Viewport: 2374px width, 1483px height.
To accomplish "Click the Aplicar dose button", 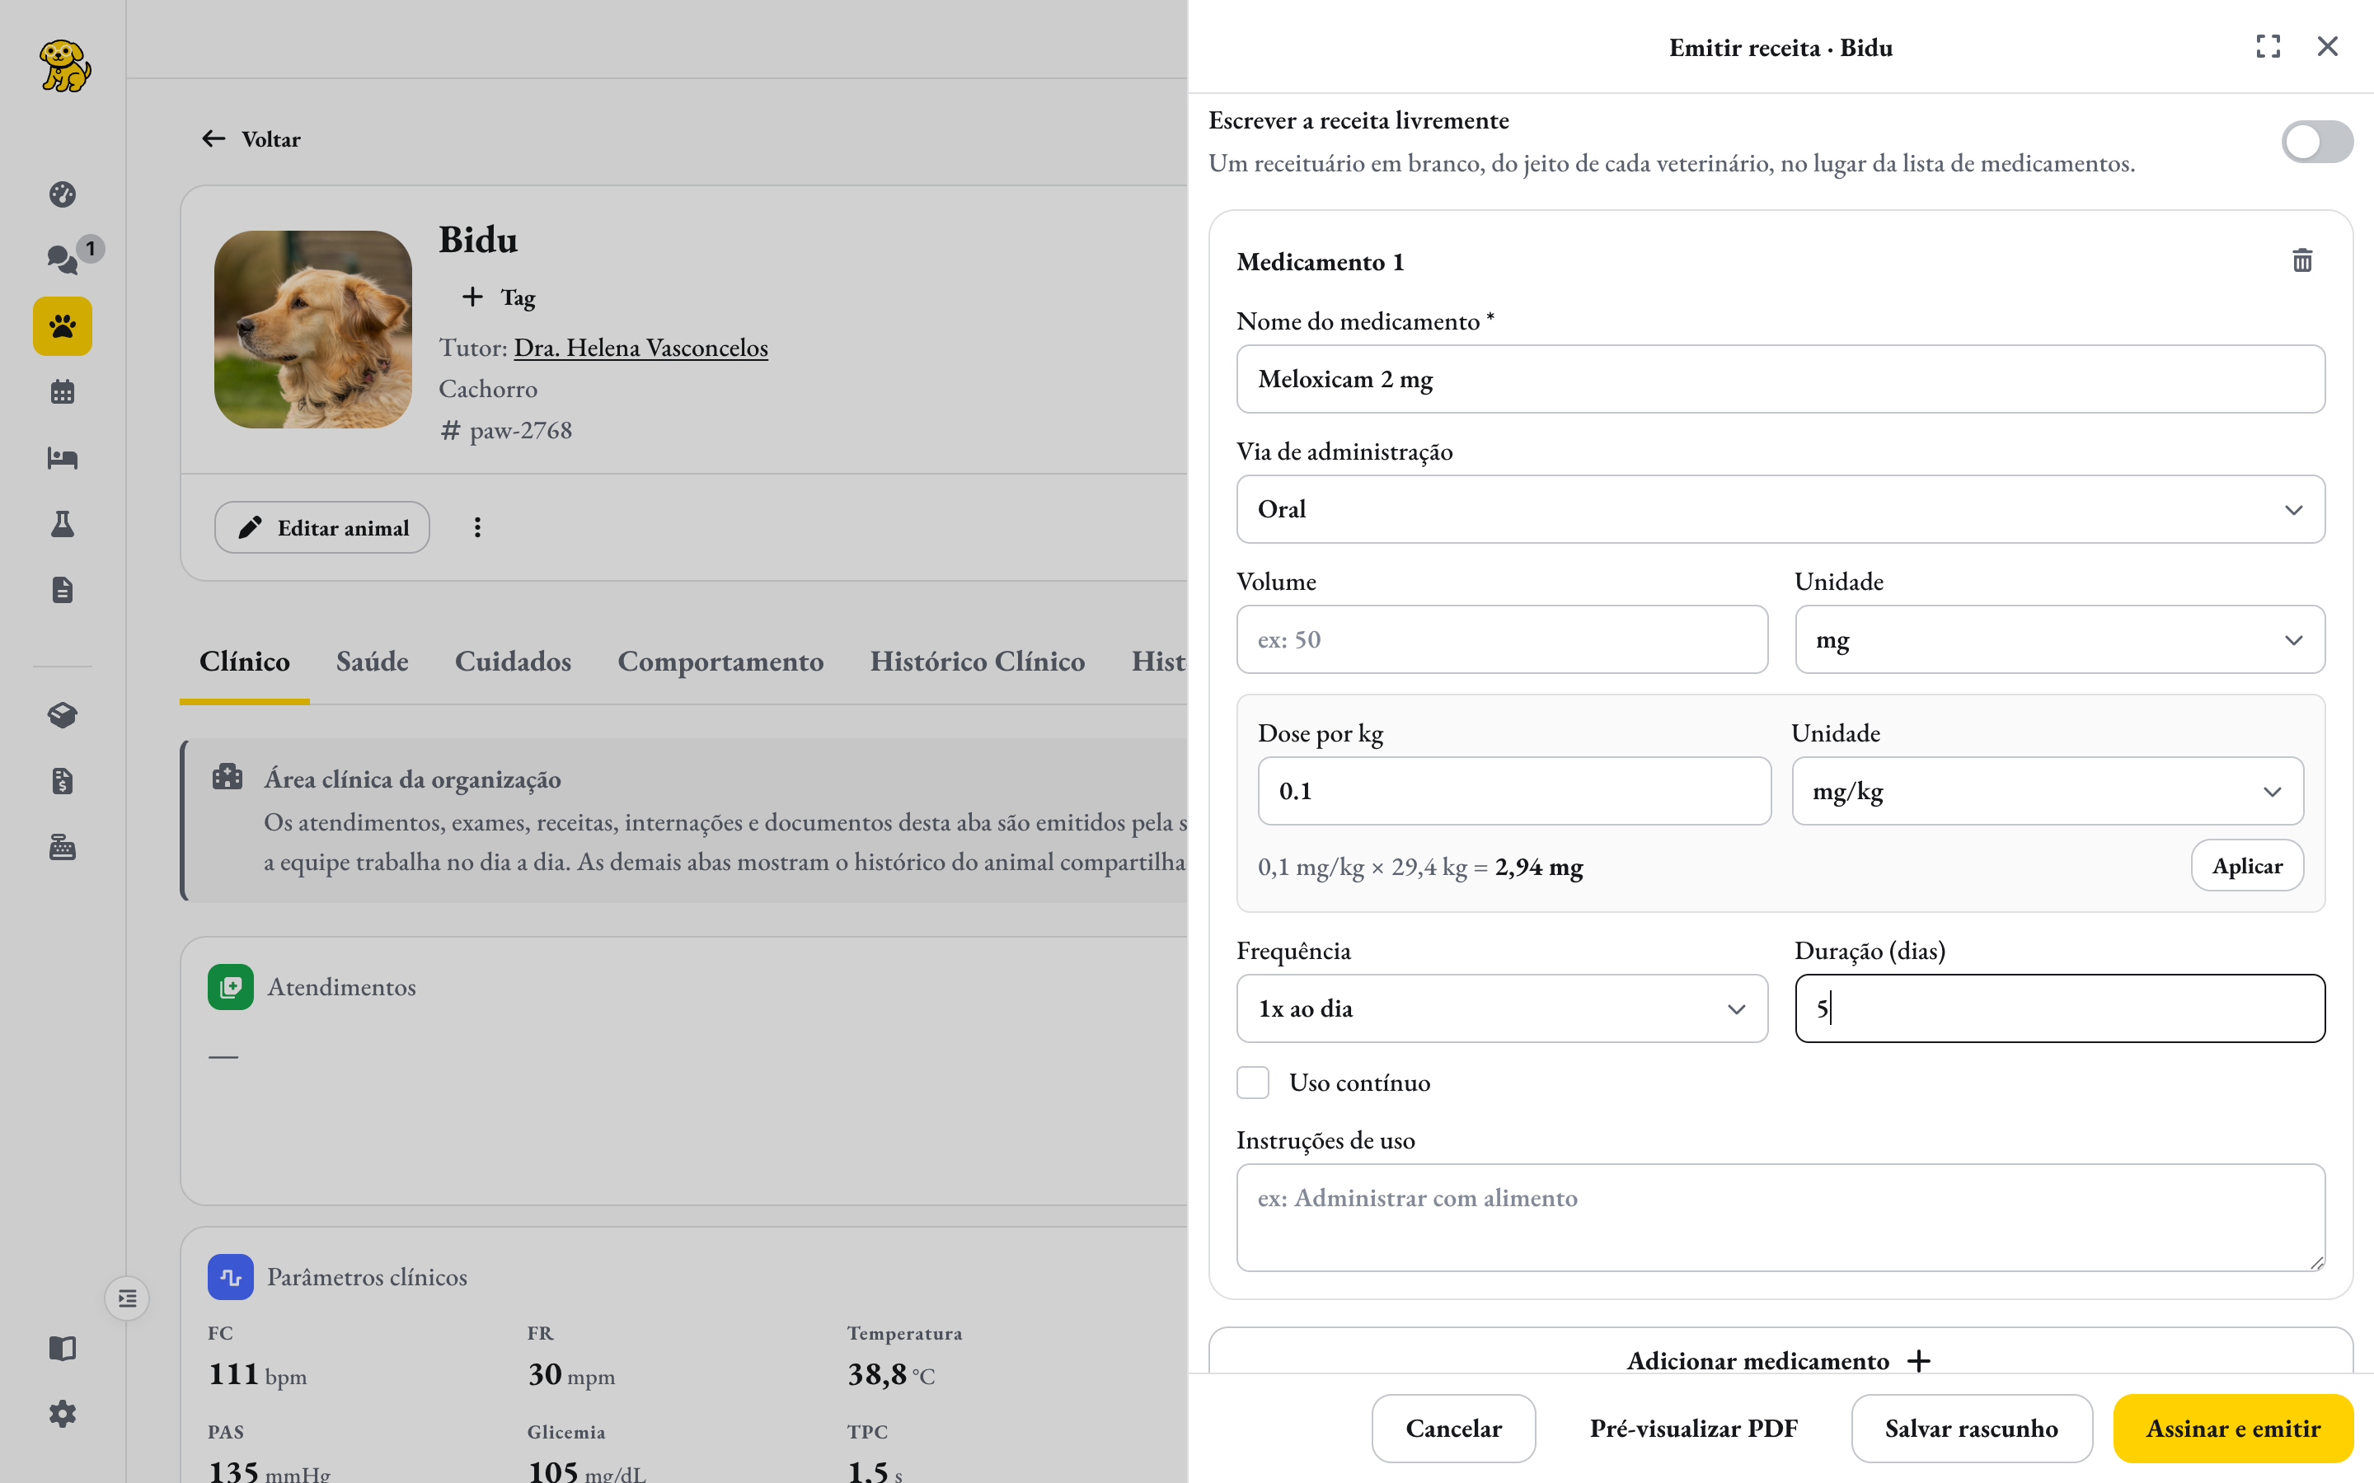I will 2246,865.
